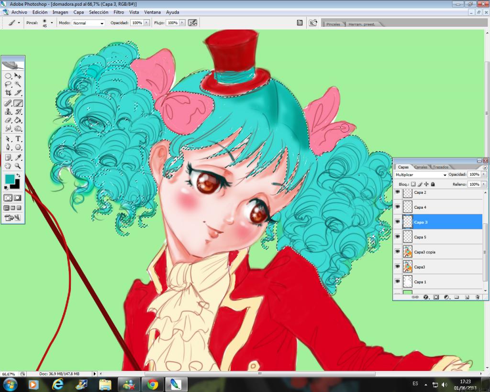Reset to default black and white colors
Screen dimensions: 490x392
tap(6, 188)
